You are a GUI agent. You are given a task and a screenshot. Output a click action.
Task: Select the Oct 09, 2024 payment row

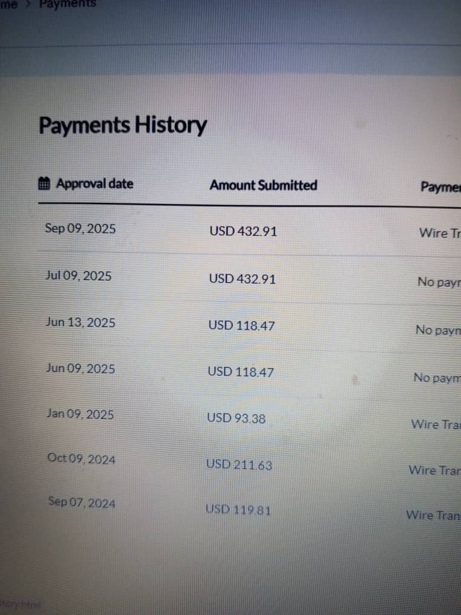81,459
